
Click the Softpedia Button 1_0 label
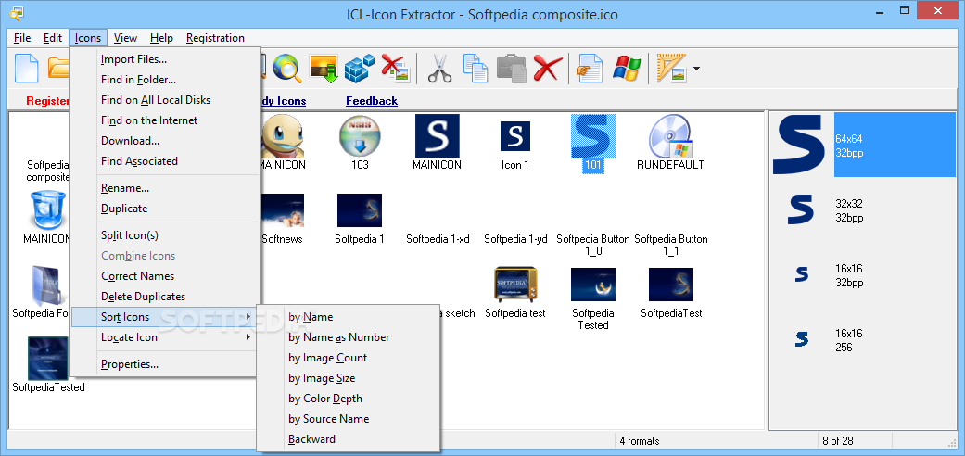(592, 245)
